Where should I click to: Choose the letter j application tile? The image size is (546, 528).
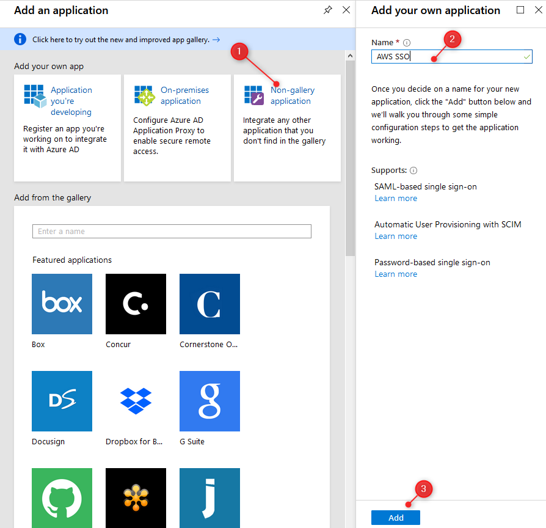coord(209,498)
